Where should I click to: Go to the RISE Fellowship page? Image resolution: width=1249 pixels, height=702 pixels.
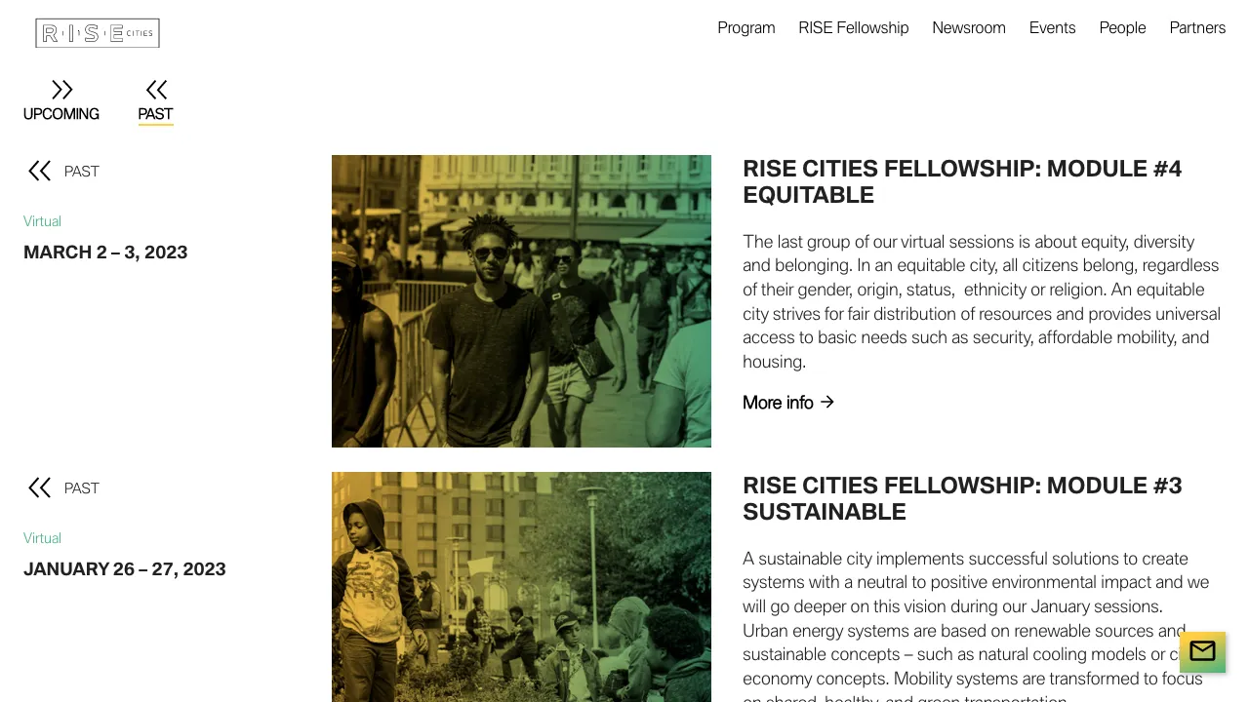(853, 28)
